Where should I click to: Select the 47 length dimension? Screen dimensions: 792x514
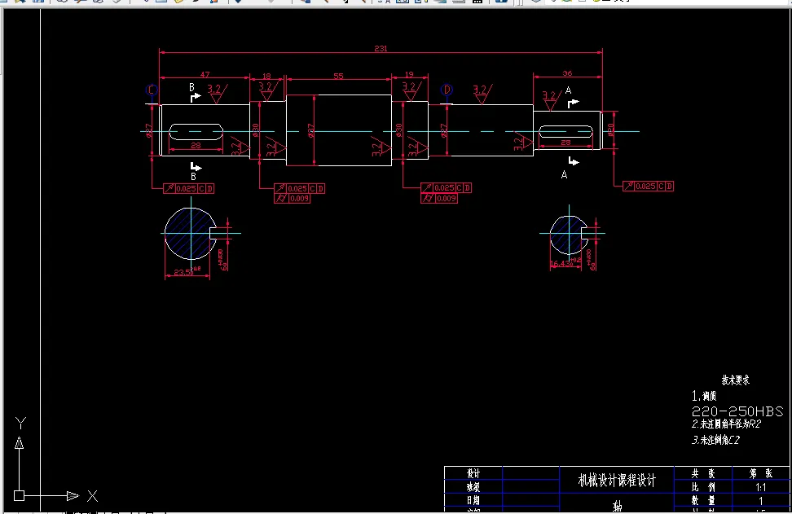point(205,75)
